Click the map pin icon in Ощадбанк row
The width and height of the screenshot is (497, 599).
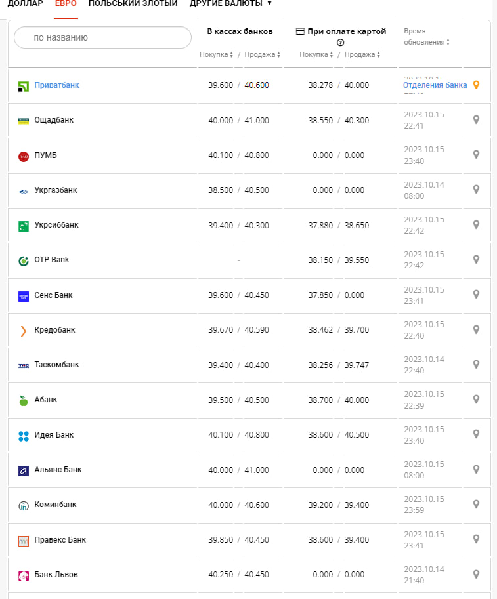click(477, 120)
